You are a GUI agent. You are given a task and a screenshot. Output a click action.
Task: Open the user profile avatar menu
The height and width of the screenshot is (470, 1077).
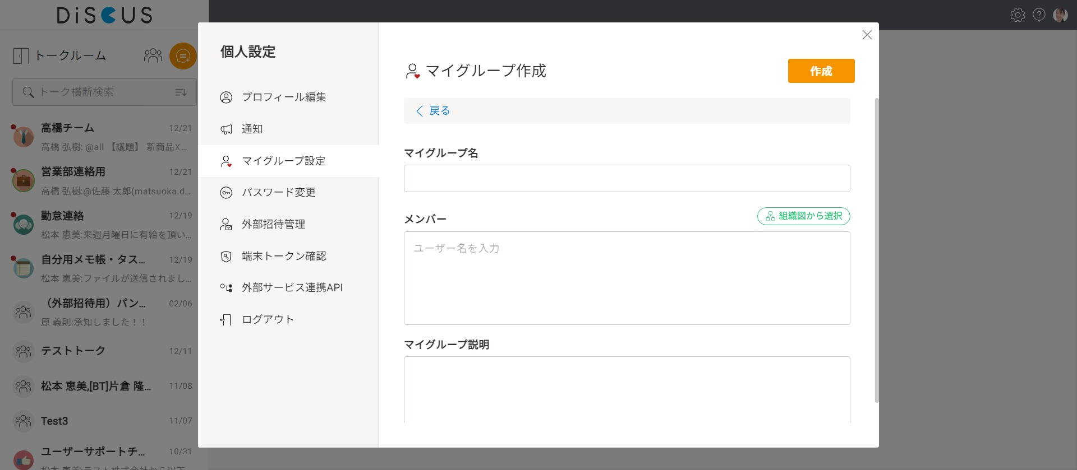(x=1060, y=15)
